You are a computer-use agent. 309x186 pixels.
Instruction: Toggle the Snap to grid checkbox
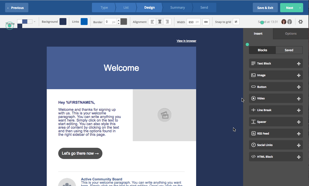point(236,22)
